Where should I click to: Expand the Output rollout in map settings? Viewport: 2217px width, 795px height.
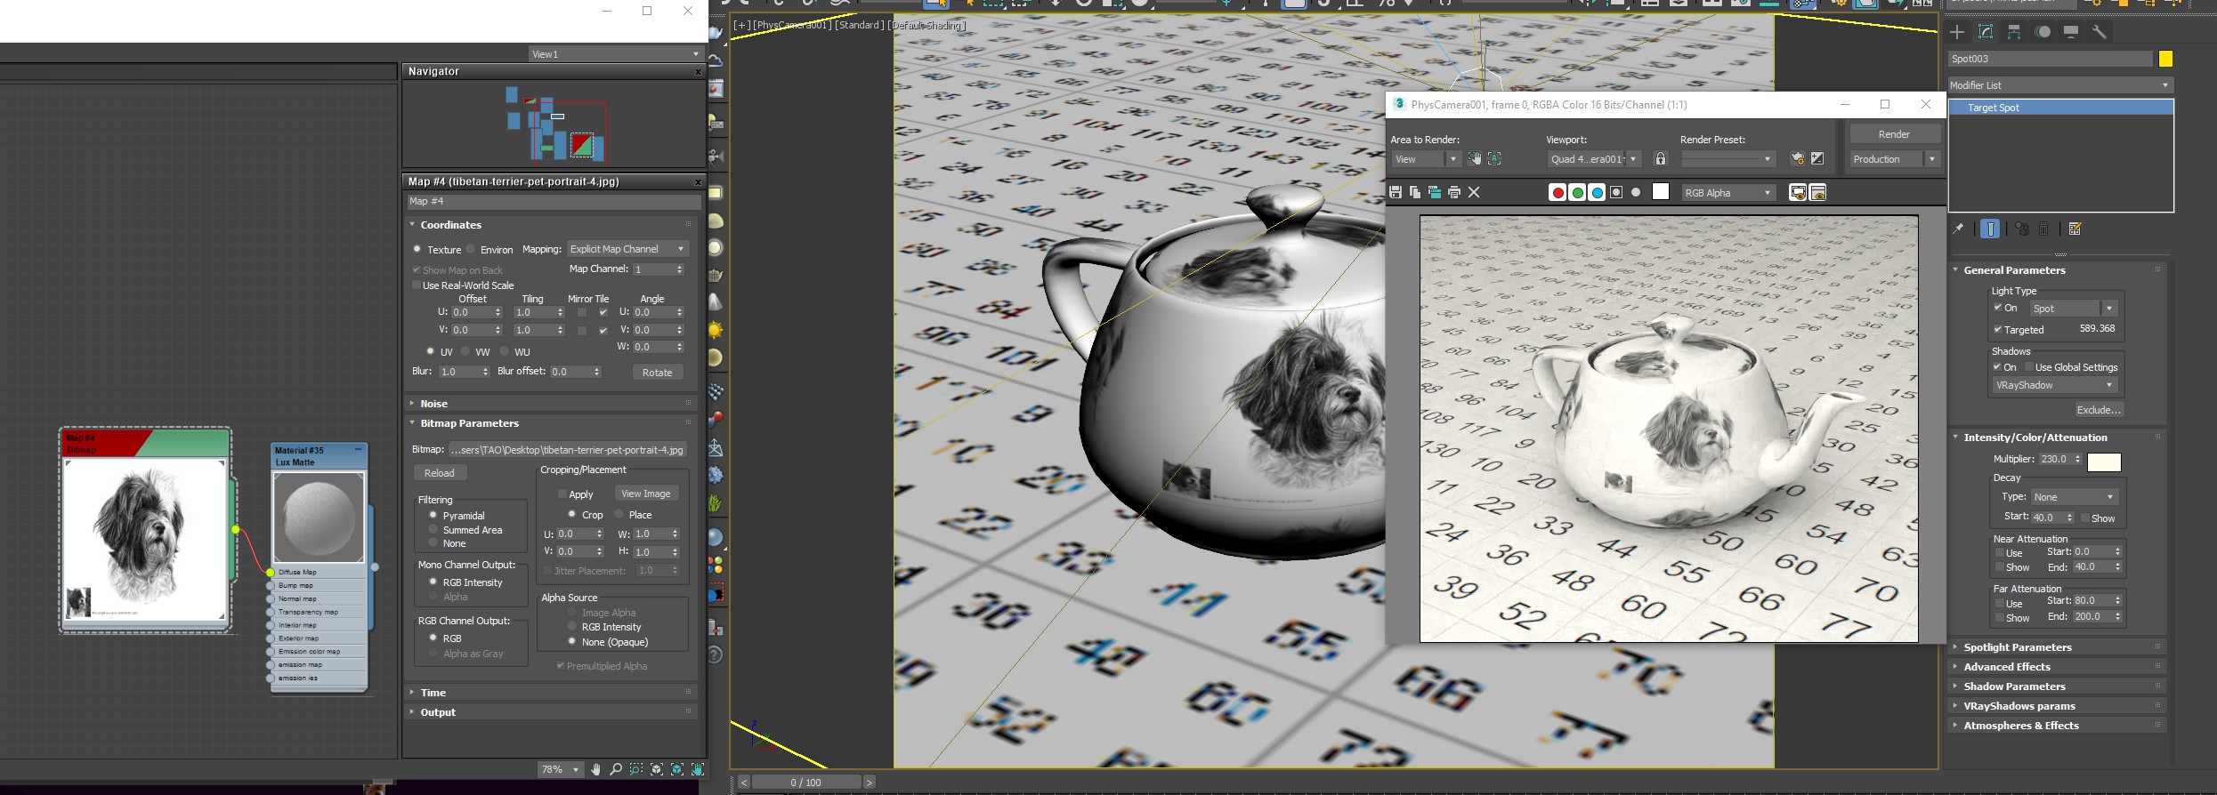(438, 712)
